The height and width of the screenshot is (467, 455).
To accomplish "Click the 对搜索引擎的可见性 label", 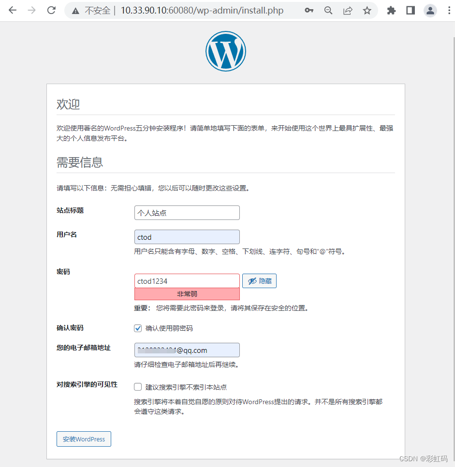I will point(87,384).
